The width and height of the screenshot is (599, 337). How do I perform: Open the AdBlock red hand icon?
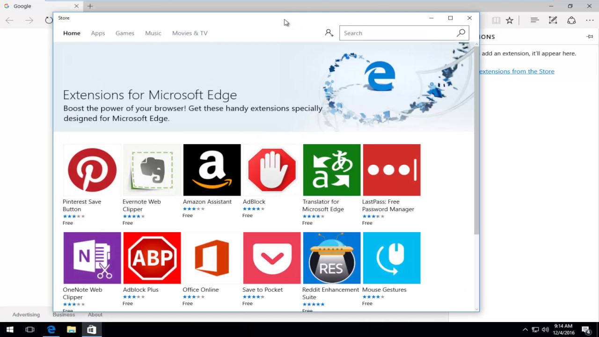click(271, 170)
